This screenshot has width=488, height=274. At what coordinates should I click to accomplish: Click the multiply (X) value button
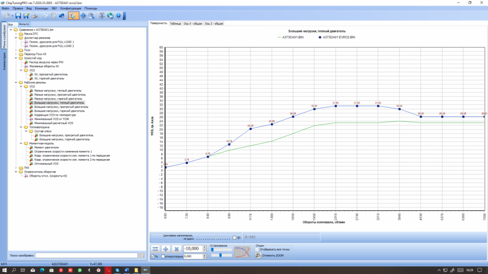(x=177, y=249)
